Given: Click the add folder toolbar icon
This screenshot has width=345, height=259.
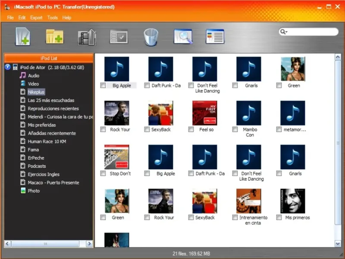Looking at the screenshot, I should (x=54, y=37).
